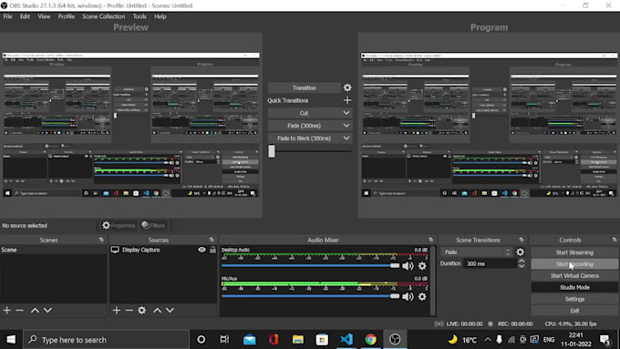Increase Duration with up stepper arrow
The image size is (620, 349).
pos(522,262)
